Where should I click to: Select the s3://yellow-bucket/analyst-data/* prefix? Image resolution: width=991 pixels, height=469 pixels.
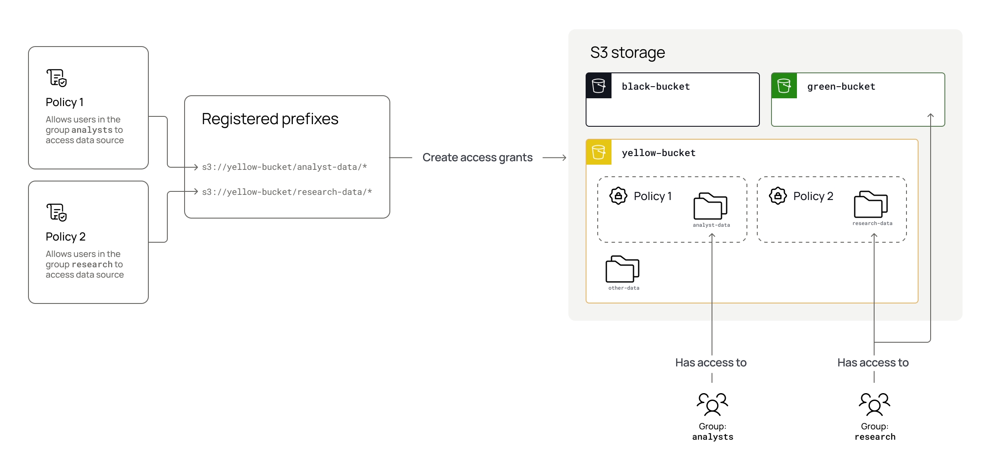pos(285,167)
